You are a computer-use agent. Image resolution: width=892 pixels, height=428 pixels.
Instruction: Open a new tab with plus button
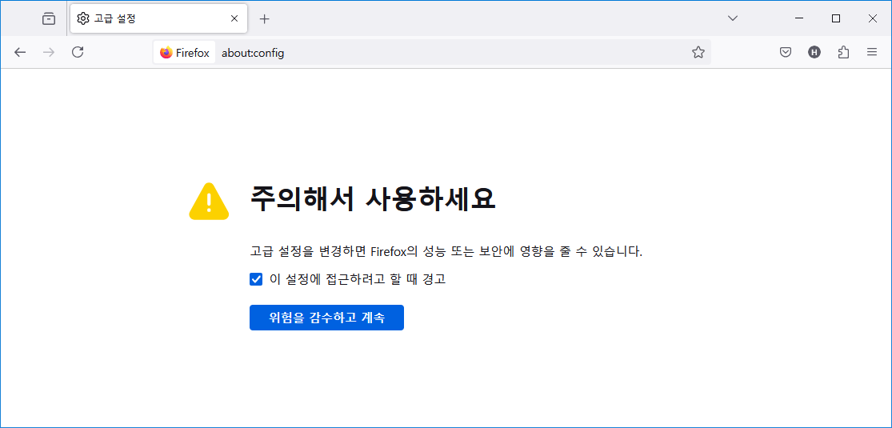tap(264, 18)
